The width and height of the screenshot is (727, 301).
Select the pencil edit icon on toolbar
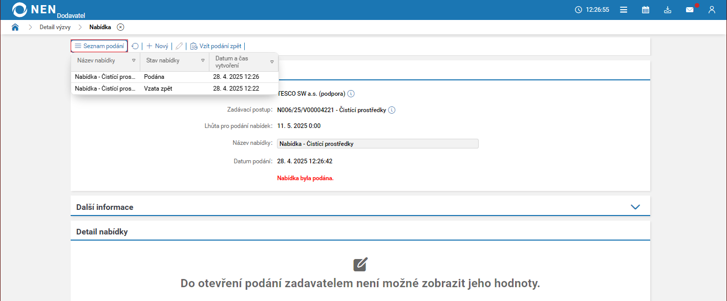tap(179, 46)
